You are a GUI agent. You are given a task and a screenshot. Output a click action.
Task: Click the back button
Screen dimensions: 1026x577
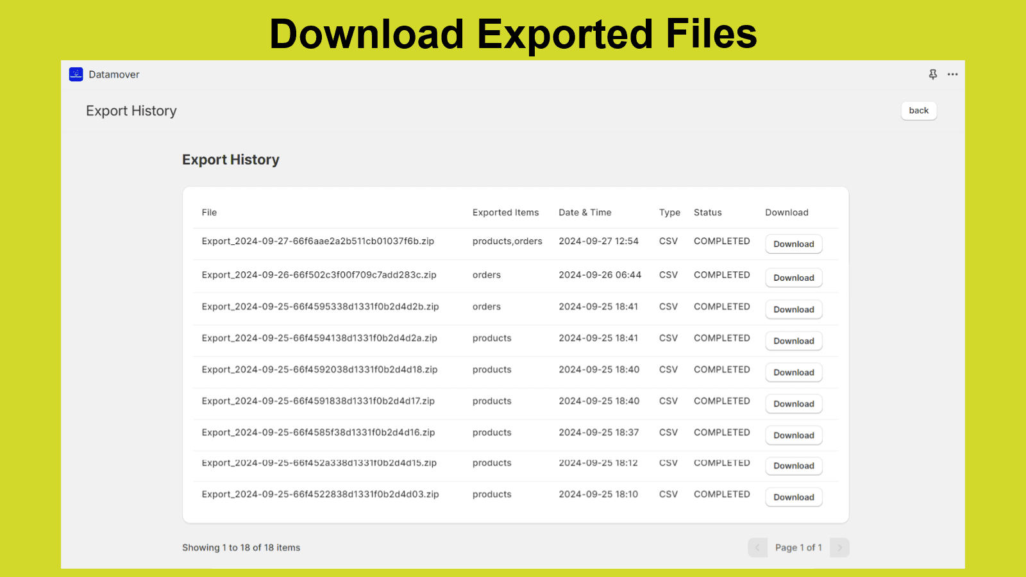click(918, 110)
